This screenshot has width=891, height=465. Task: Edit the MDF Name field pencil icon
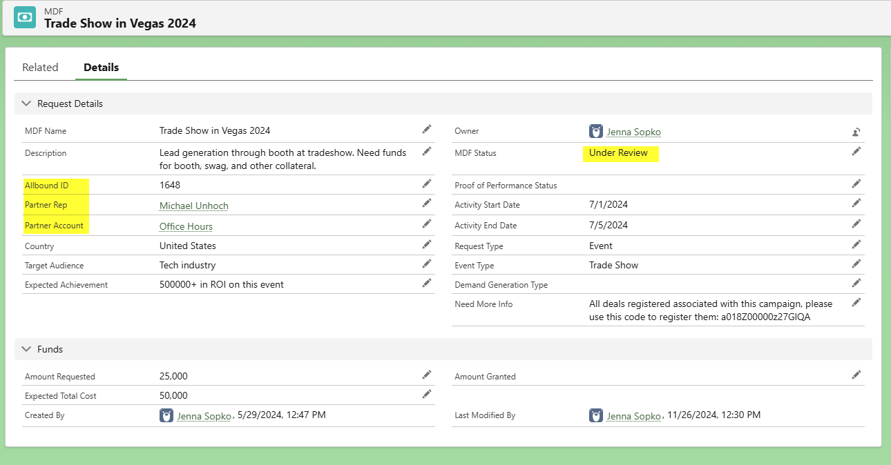click(427, 130)
